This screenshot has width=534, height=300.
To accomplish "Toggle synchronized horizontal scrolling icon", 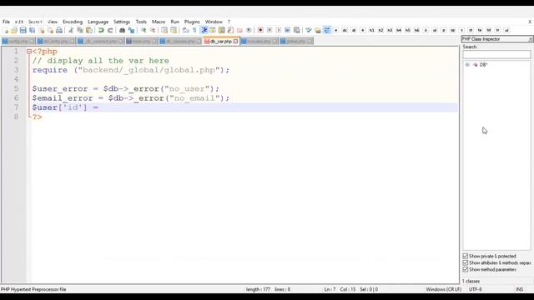I will pyautogui.click(x=174, y=30).
